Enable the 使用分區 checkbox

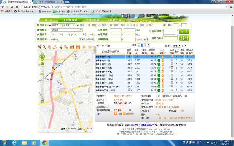tap(150, 31)
